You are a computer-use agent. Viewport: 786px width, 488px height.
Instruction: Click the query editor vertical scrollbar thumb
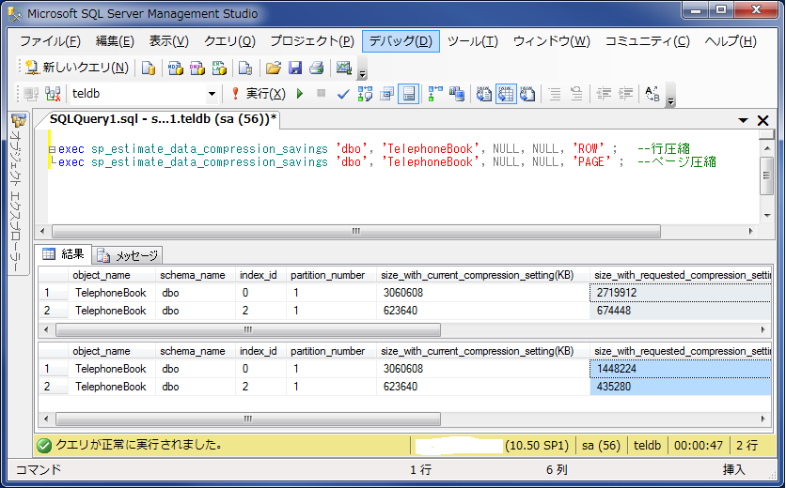(x=766, y=175)
